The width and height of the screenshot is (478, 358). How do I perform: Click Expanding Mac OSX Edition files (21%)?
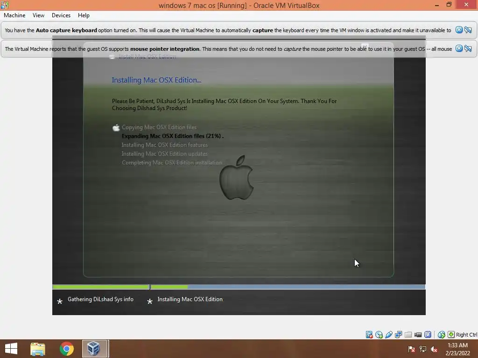173,136
